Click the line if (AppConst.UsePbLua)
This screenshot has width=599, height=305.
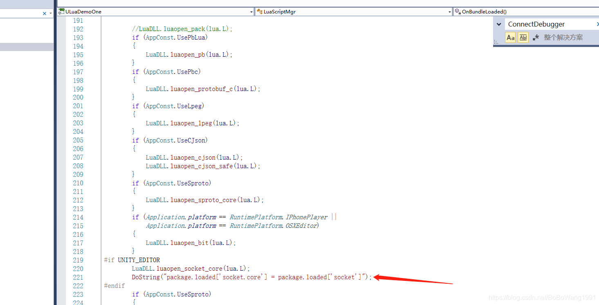170,38
